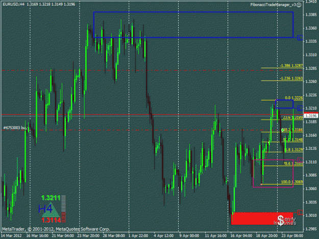The width and height of the screenshot is (319, 239).
Task: Click the 4 Apr 12:00 time label
Action: 164,235
